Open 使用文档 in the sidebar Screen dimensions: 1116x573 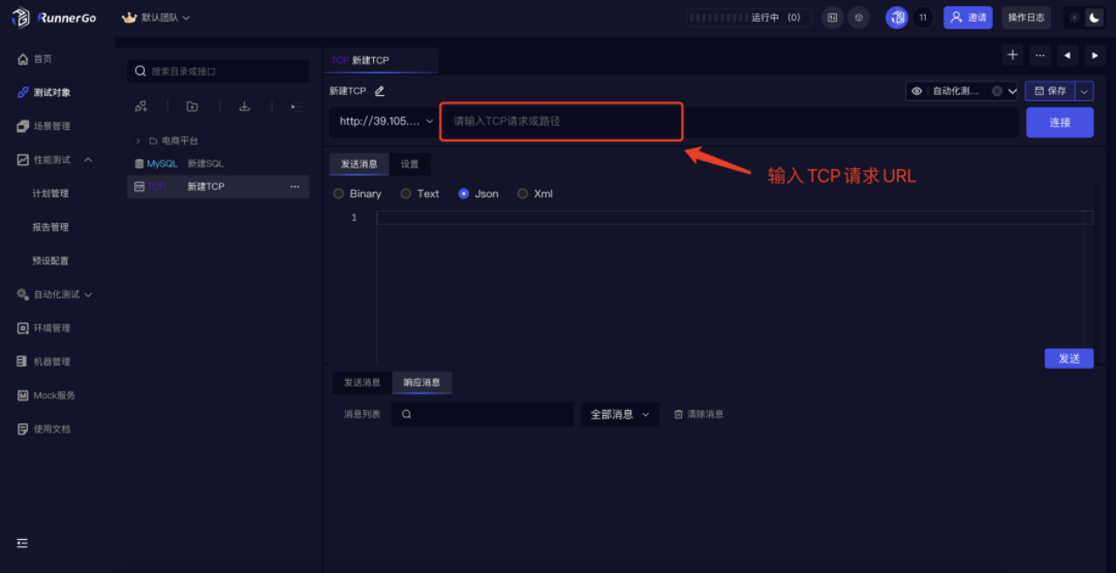(52, 429)
